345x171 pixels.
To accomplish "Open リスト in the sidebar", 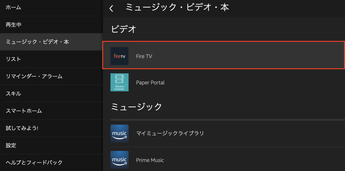I will [51, 59].
